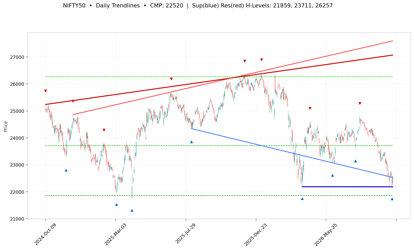The height and width of the screenshot is (250, 414).
Task: Click the 'Price' y-axis label
Action: point(6,126)
